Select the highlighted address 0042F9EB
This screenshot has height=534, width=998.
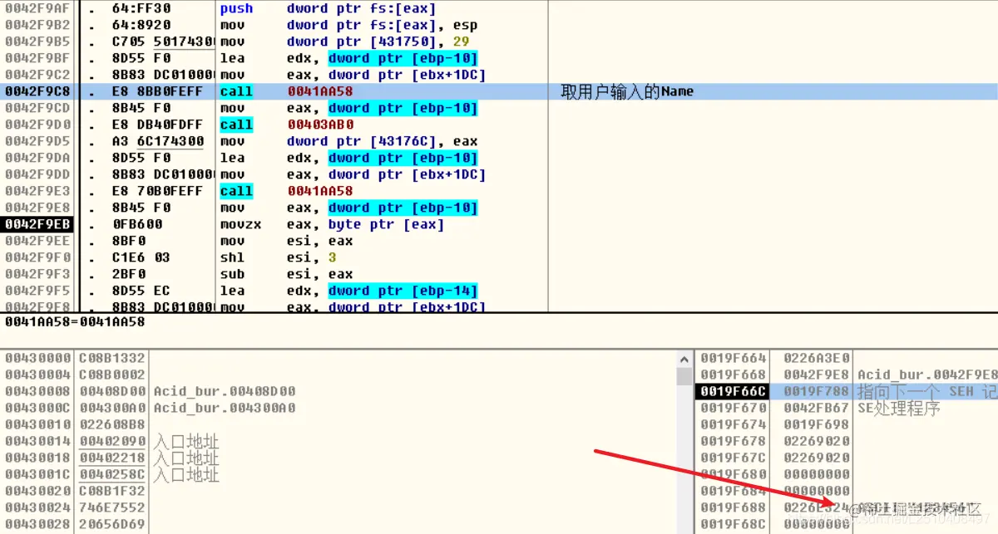point(38,224)
